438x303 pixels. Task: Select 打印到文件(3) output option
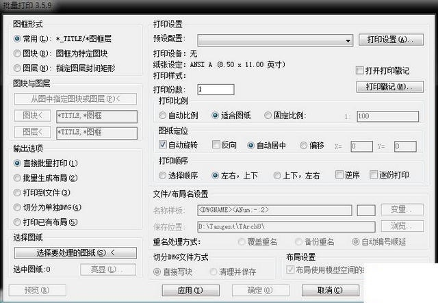coord(17,193)
